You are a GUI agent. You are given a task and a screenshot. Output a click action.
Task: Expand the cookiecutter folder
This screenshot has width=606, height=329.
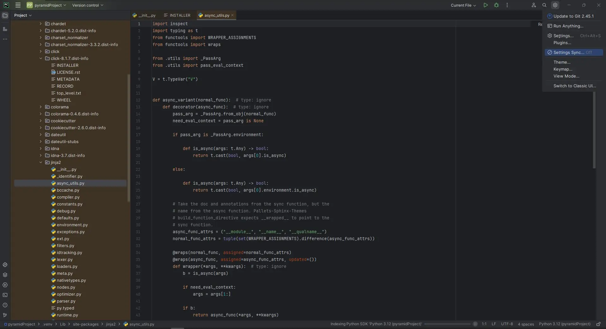(x=41, y=121)
